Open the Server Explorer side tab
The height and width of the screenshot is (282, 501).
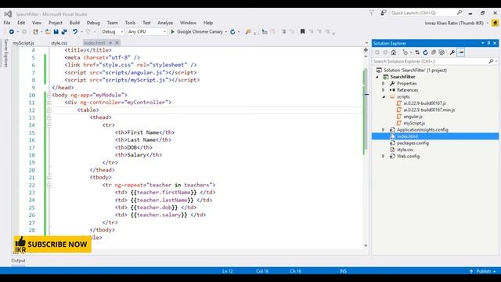[x=5, y=53]
